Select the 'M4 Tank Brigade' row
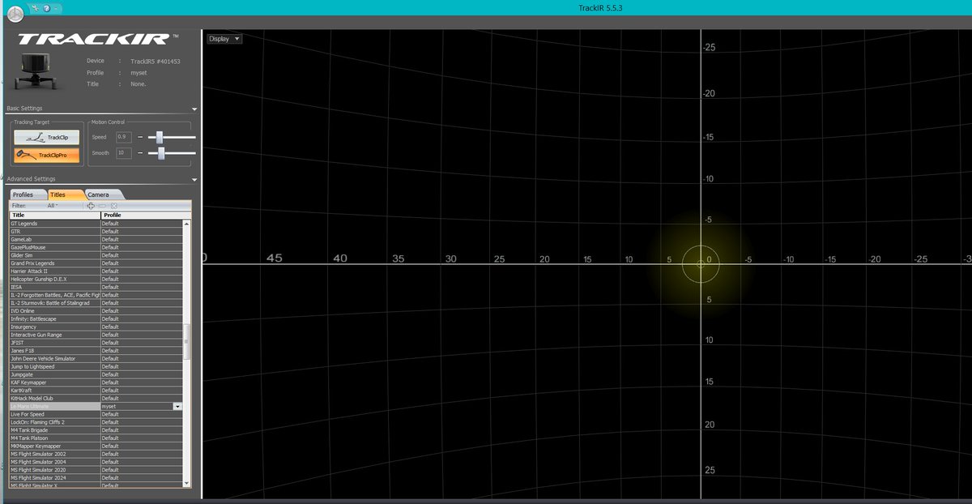Screen dimensions: 972x504 click(x=96, y=430)
